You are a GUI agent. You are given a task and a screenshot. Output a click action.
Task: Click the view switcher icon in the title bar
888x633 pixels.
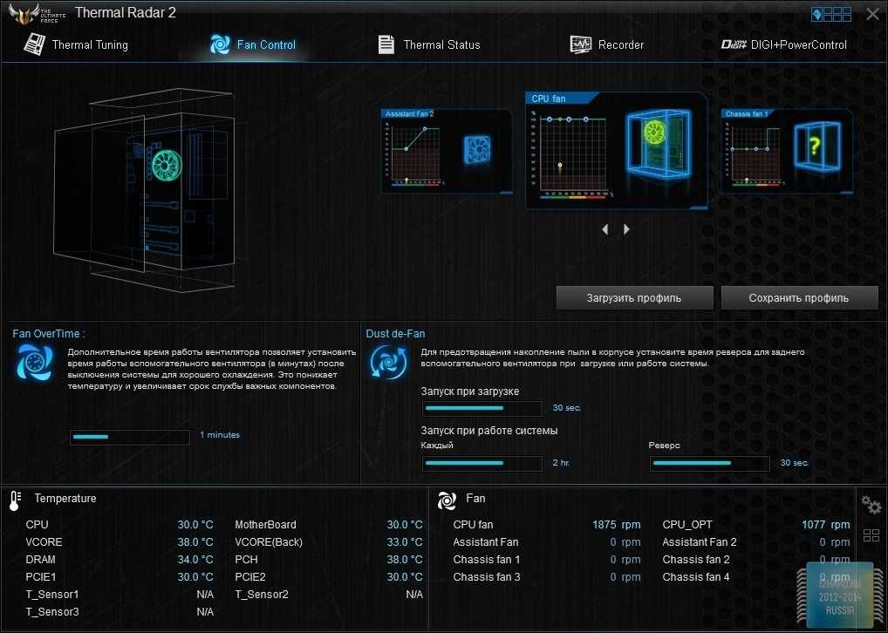point(831,14)
